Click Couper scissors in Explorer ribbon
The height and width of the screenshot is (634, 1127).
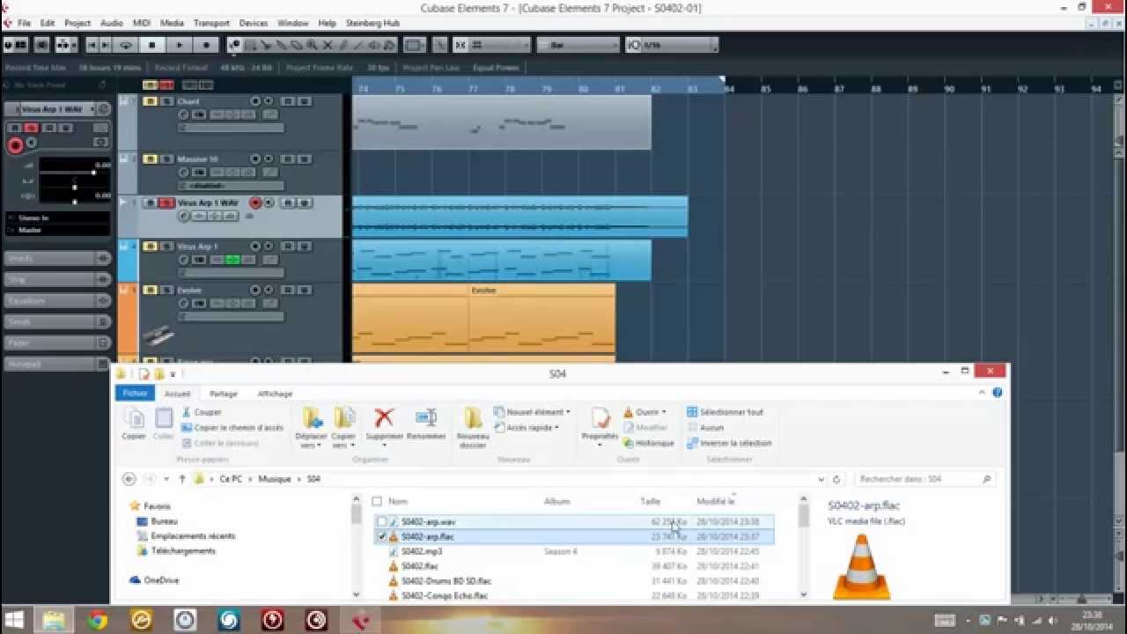202,412
